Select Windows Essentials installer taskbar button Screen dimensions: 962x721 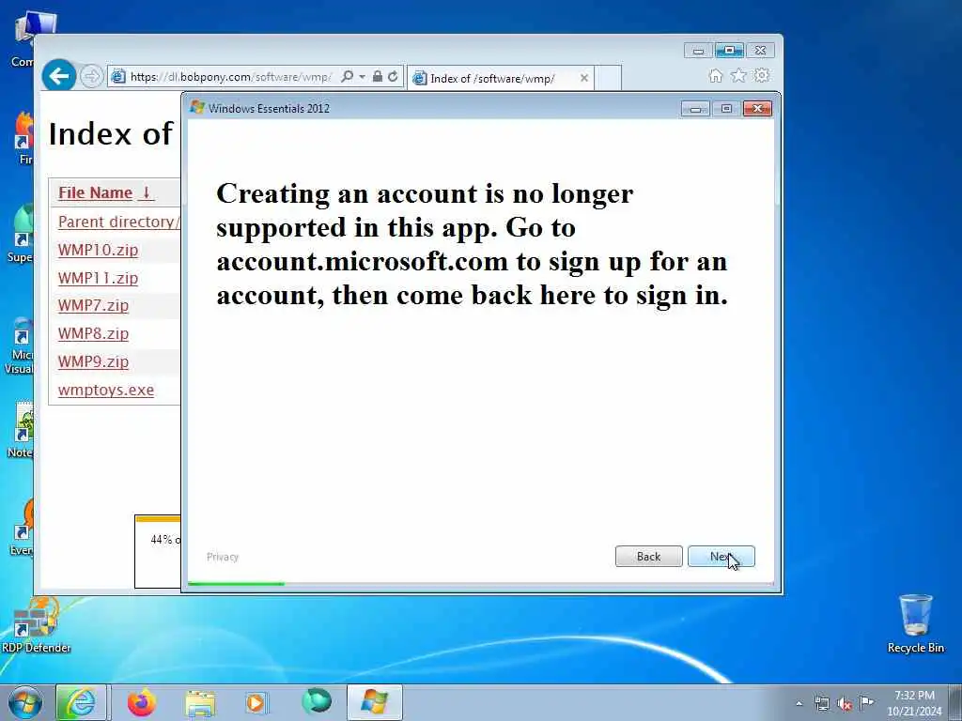374,702
